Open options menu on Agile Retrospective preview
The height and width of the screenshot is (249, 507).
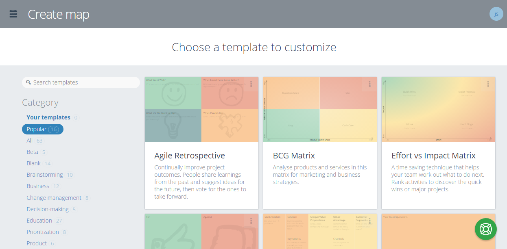click(x=250, y=85)
